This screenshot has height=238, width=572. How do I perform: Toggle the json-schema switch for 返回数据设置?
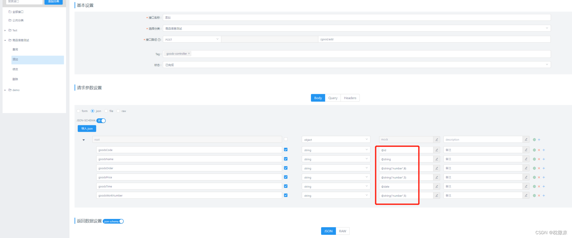click(x=113, y=221)
